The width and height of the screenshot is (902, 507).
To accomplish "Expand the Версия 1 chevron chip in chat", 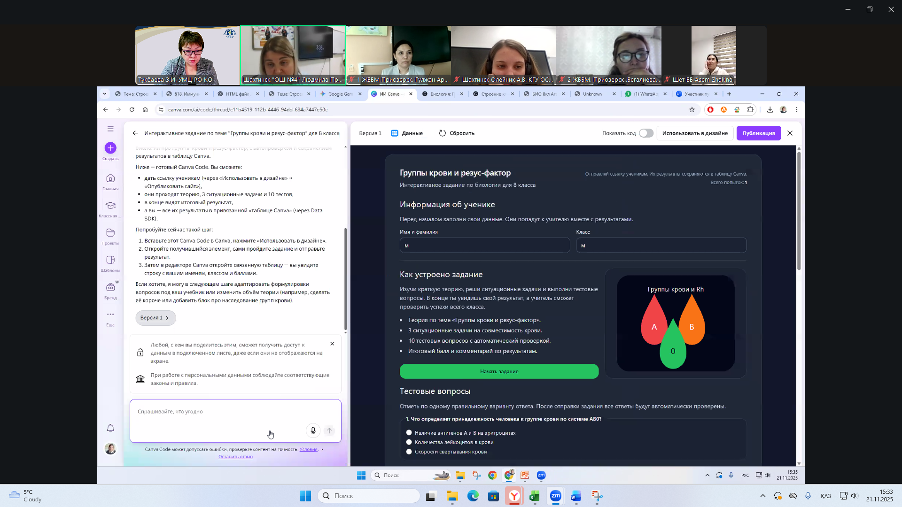I will coord(156,318).
